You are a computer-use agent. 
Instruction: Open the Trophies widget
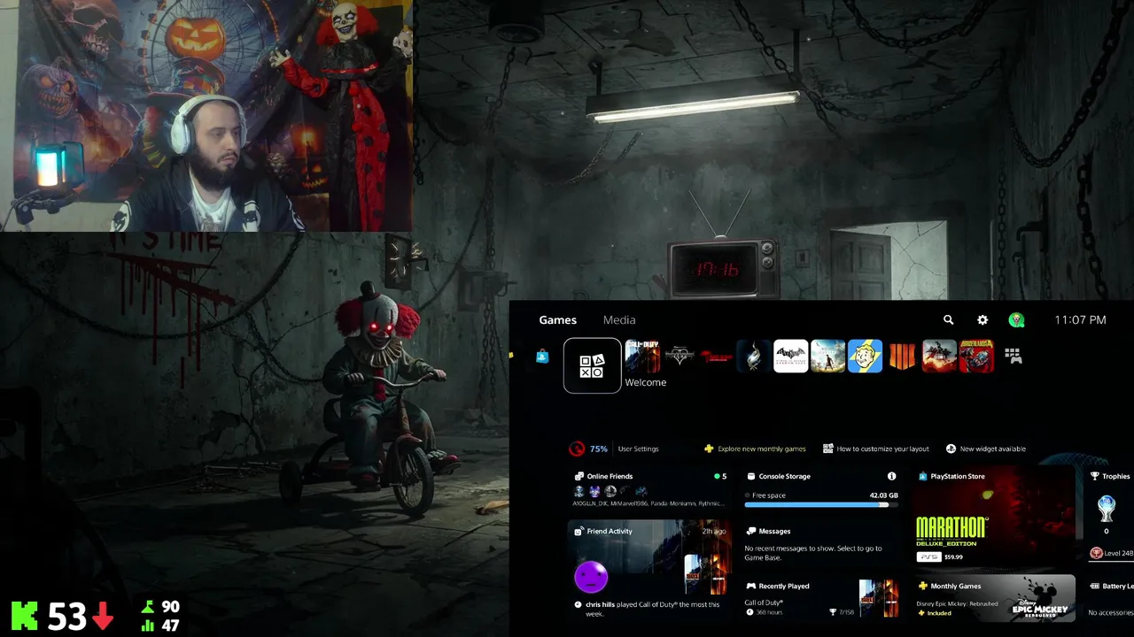[x=1110, y=517]
